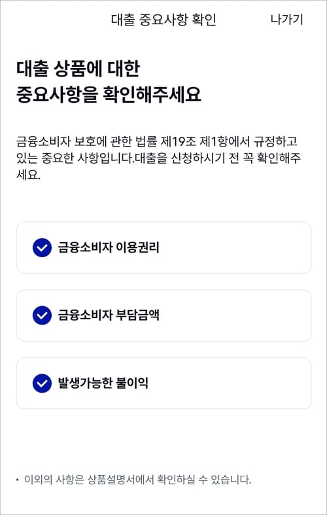This screenshot has width=327, height=515.
Task: Click the heading line 대출 상품에 대한
Action: click(x=78, y=69)
